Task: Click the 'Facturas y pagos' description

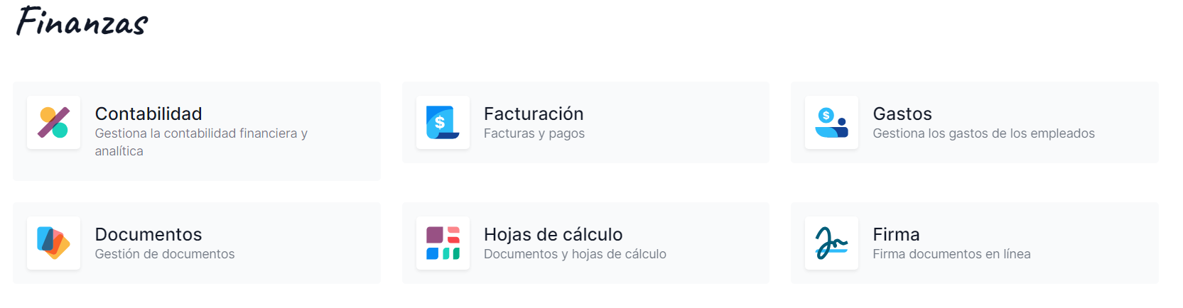Action: click(x=534, y=133)
